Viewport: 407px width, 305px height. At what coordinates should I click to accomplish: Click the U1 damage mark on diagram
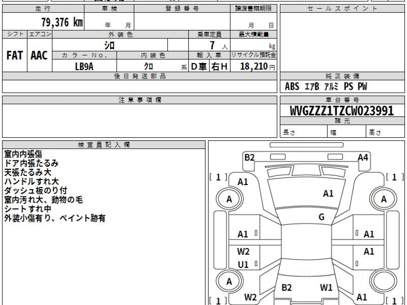243,265
